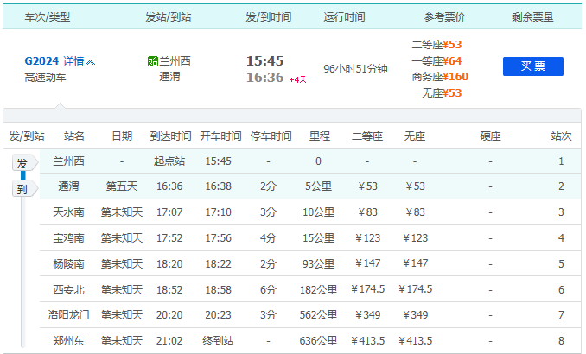This screenshot has height=354, width=586.
Task: Select the 一等座¥64 fare line
Action: pyautogui.click(x=436, y=60)
